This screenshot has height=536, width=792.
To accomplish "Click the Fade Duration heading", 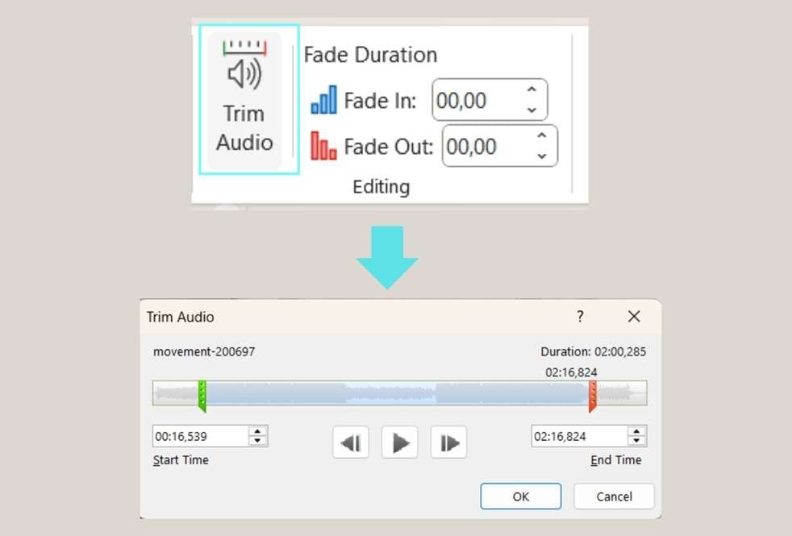I will [370, 55].
